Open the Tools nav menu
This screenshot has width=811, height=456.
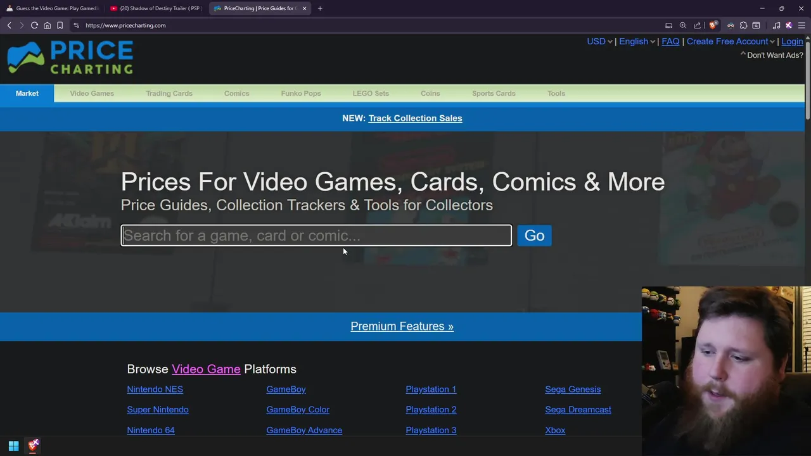tap(556, 93)
